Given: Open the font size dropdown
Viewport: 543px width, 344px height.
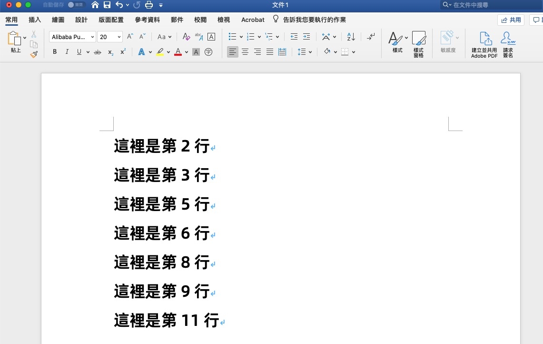Looking at the screenshot, I should [119, 37].
